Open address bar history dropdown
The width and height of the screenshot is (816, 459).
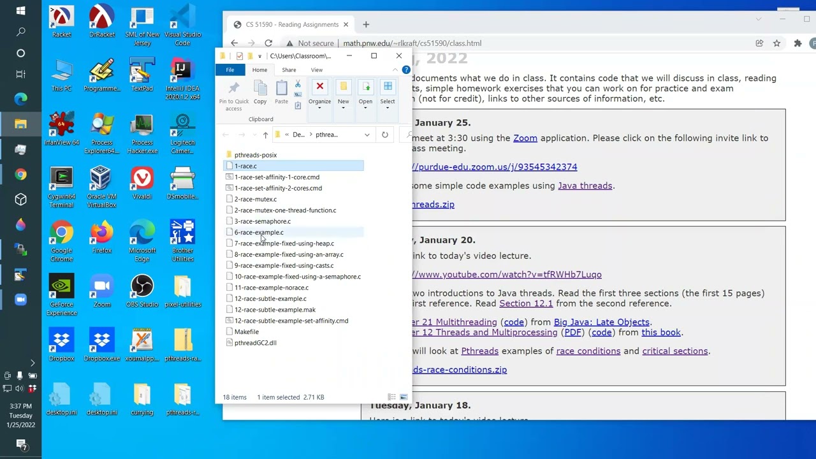point(367,135)
